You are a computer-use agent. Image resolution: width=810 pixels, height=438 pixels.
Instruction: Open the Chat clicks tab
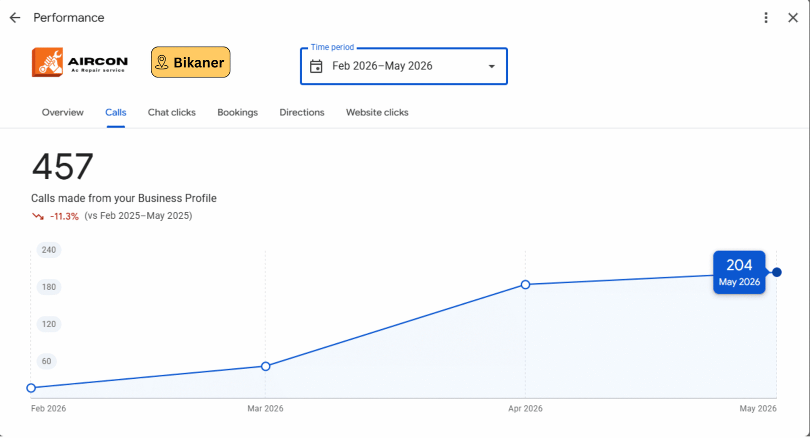click(x=172, y=112)
